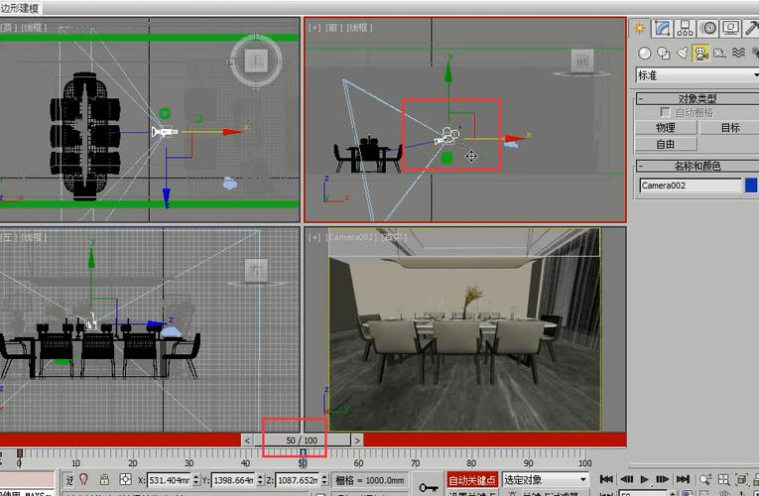This screenshot has width=759, height=496.
Task: Go to start frame playback button
Action: point(606,479)
